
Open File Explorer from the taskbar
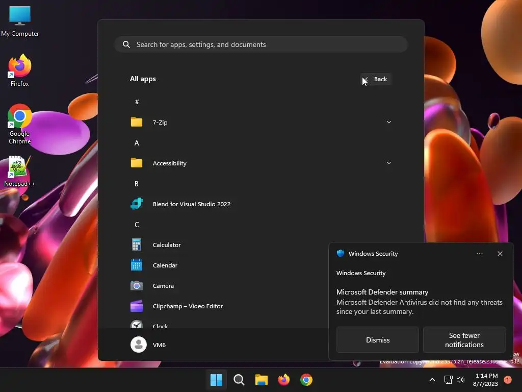(262, 380)
